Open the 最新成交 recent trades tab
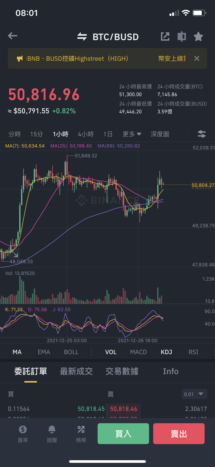The width and height of the screenshot is (215, 467). point(76,371)
